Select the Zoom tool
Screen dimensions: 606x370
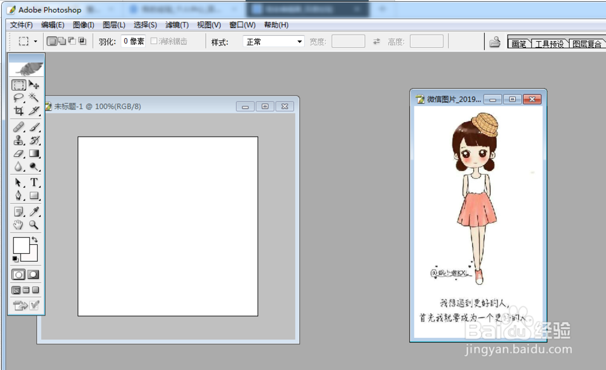click(34, 225)
